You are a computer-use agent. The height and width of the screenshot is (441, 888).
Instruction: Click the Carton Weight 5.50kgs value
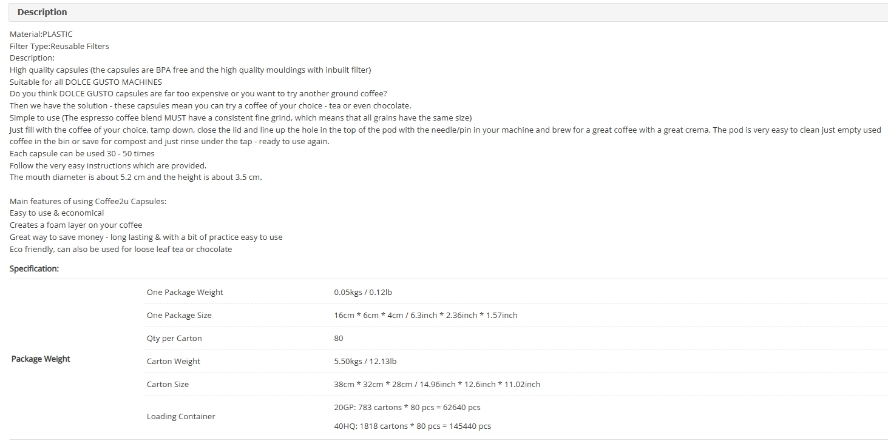coord(365,361)
